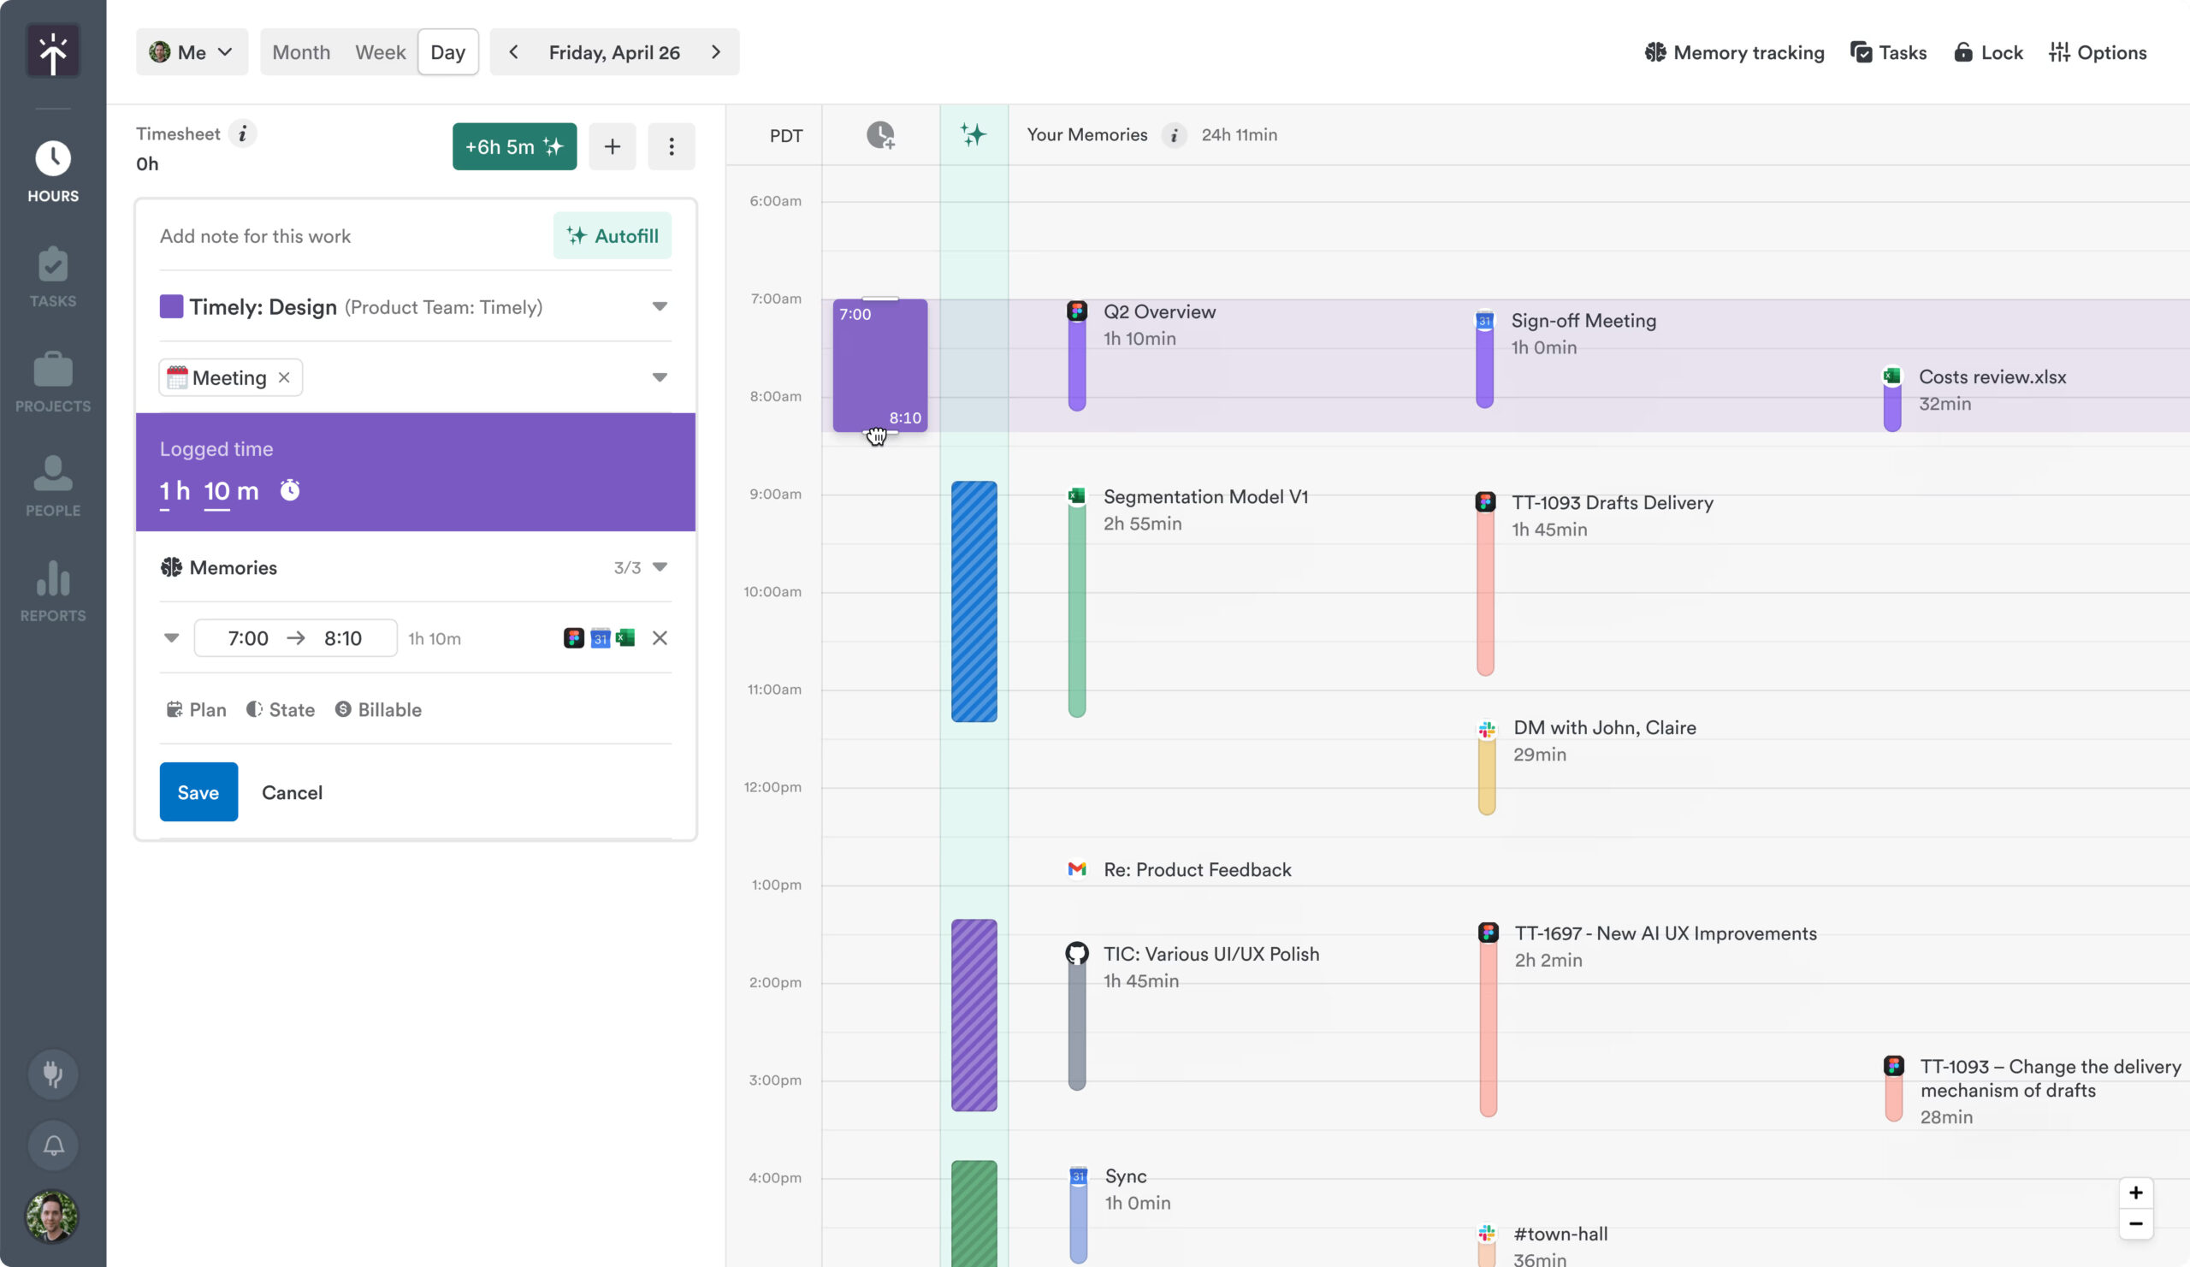Switch to the Week view
The image size is (2190, 1267).
(380, 51)
